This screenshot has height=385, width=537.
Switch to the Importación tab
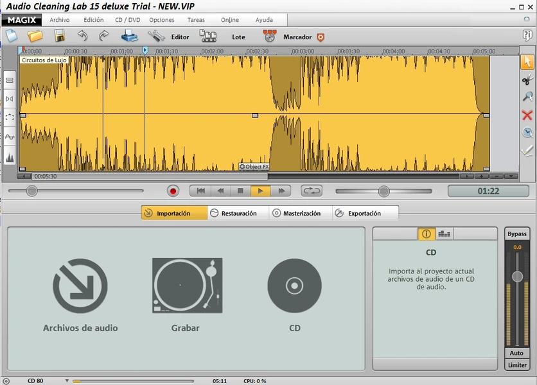pos(174,213)
